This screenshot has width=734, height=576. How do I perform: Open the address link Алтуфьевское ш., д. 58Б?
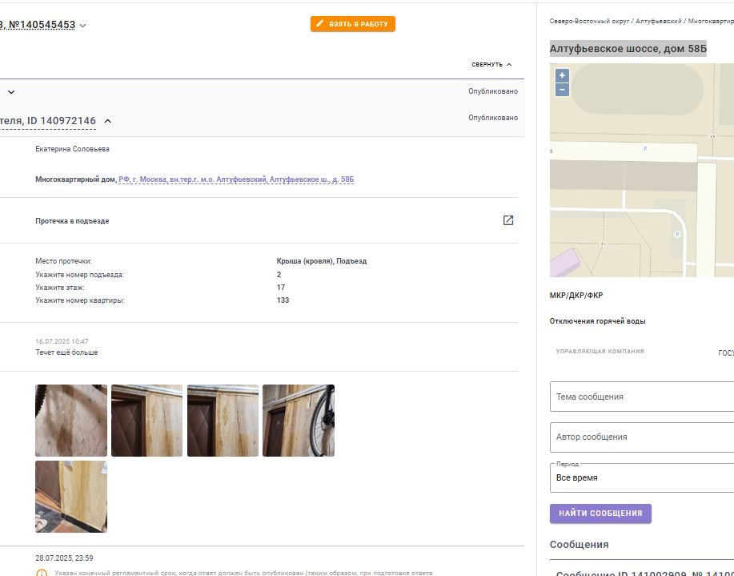coord(236,179)
